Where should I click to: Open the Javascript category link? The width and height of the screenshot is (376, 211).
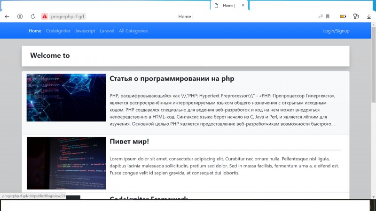[85, 31]
